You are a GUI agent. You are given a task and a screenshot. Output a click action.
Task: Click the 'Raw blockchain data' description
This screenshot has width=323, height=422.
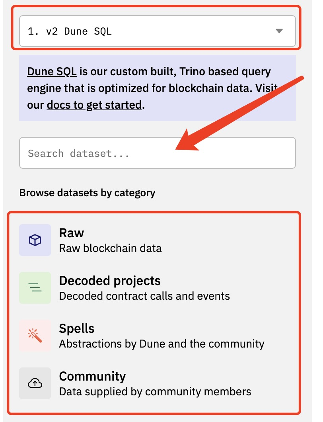click(110, 248)
